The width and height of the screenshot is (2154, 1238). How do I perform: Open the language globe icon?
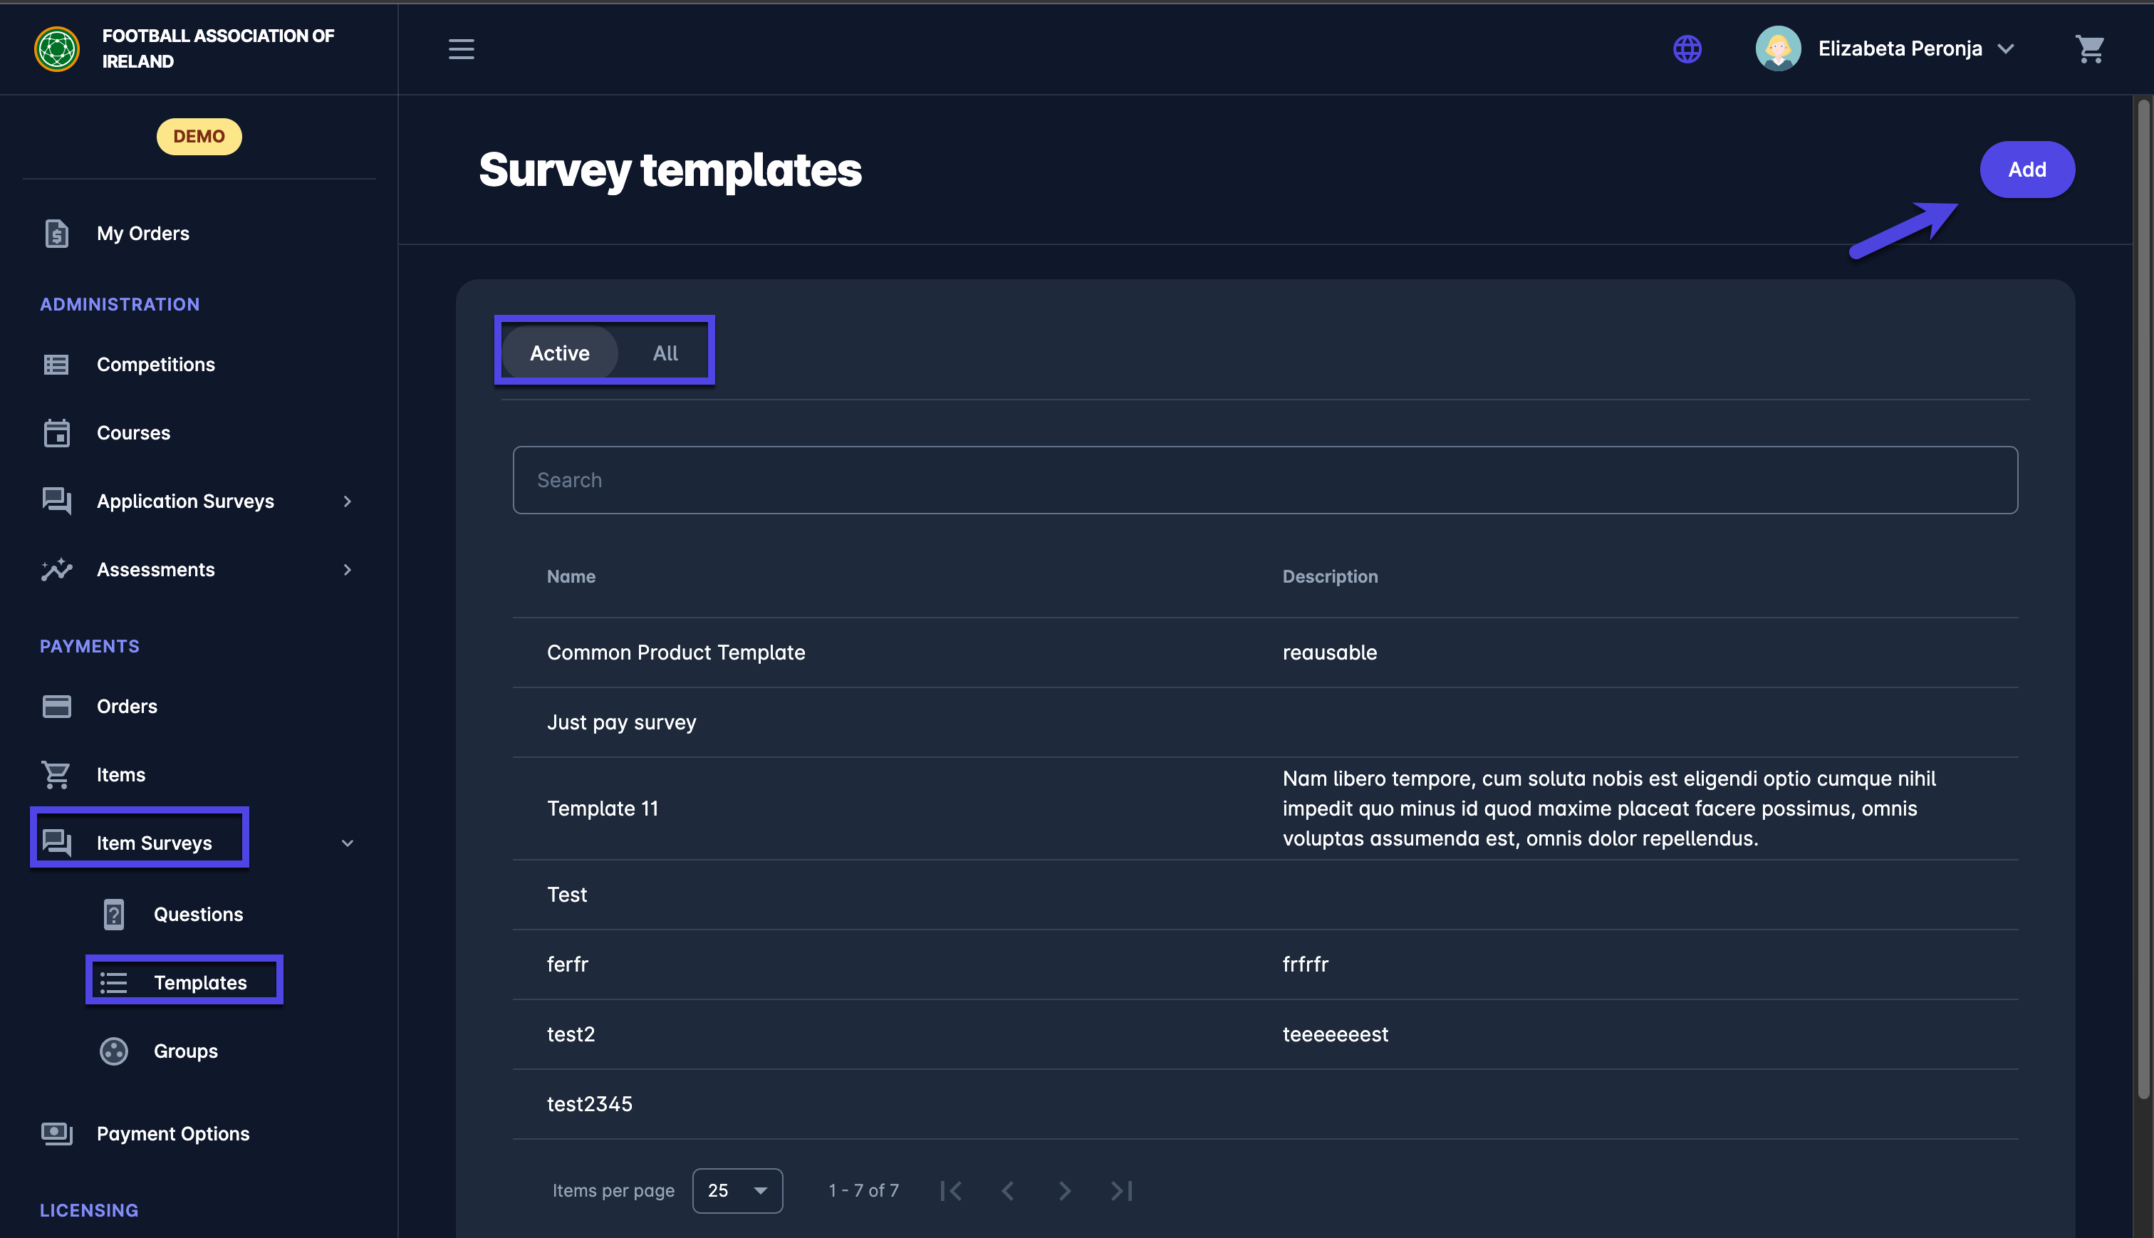1687,49
